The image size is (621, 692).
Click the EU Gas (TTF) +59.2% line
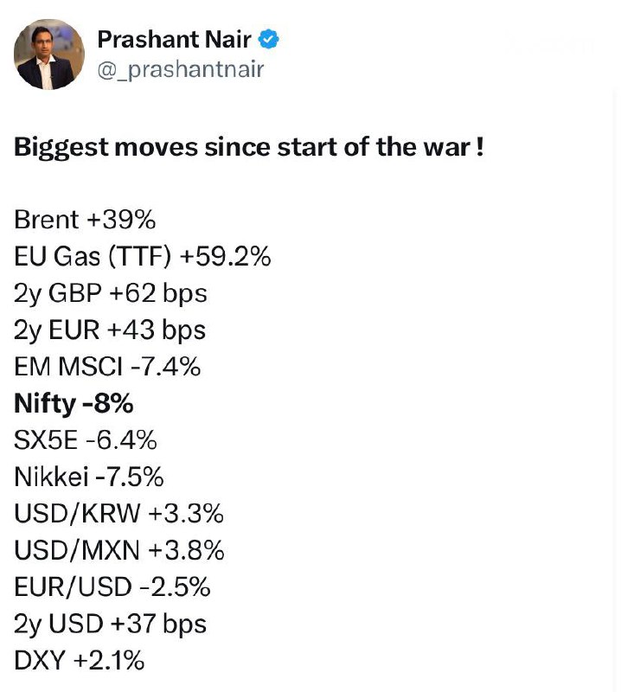point(142,256)
